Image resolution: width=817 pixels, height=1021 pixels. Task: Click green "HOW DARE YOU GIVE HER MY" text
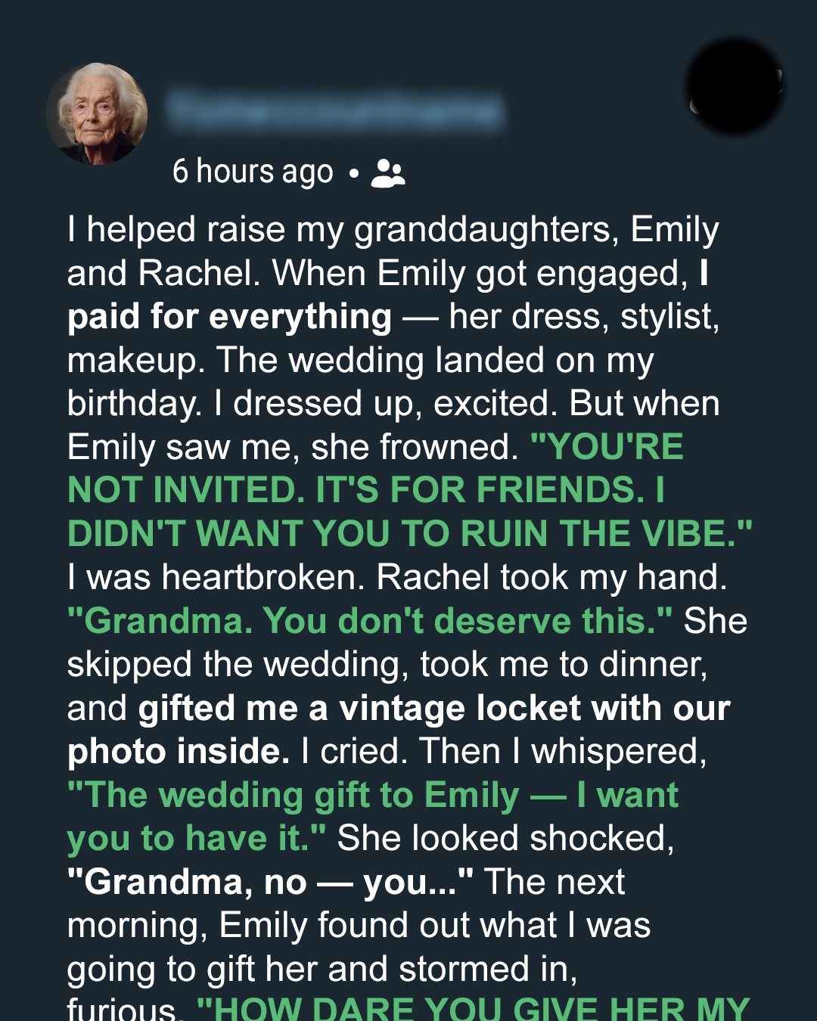coord(473,1008)
